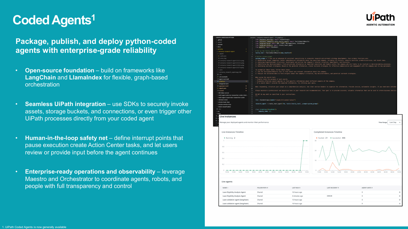Sort by Folder Path column

point(262,188)
